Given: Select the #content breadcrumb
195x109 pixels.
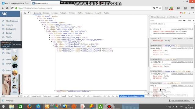Looking at the screenshot, I should point(78,96).
